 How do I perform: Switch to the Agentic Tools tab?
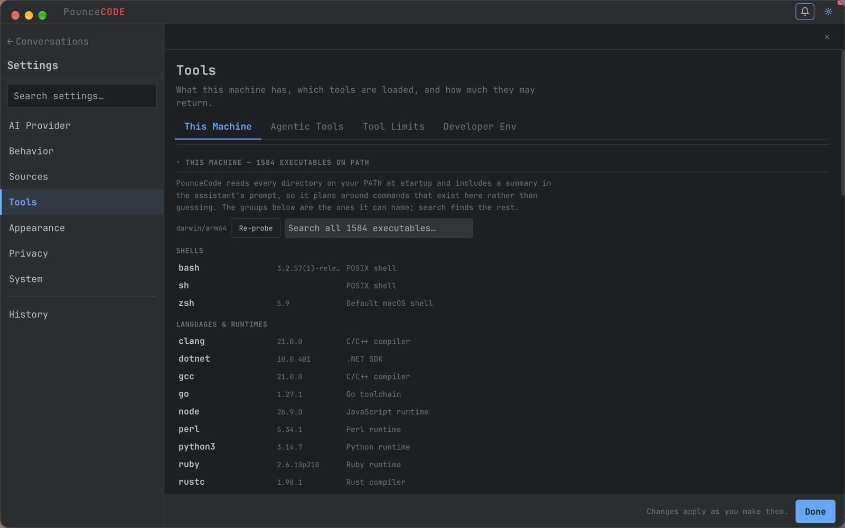pos(307,127)
